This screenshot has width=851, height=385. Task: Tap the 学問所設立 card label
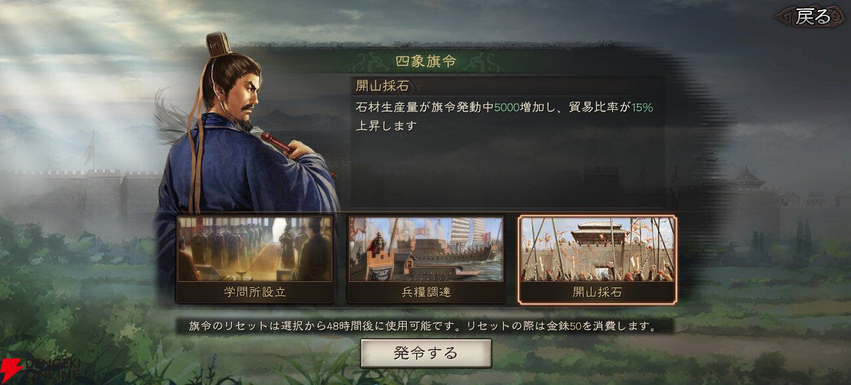pos(255,292)
